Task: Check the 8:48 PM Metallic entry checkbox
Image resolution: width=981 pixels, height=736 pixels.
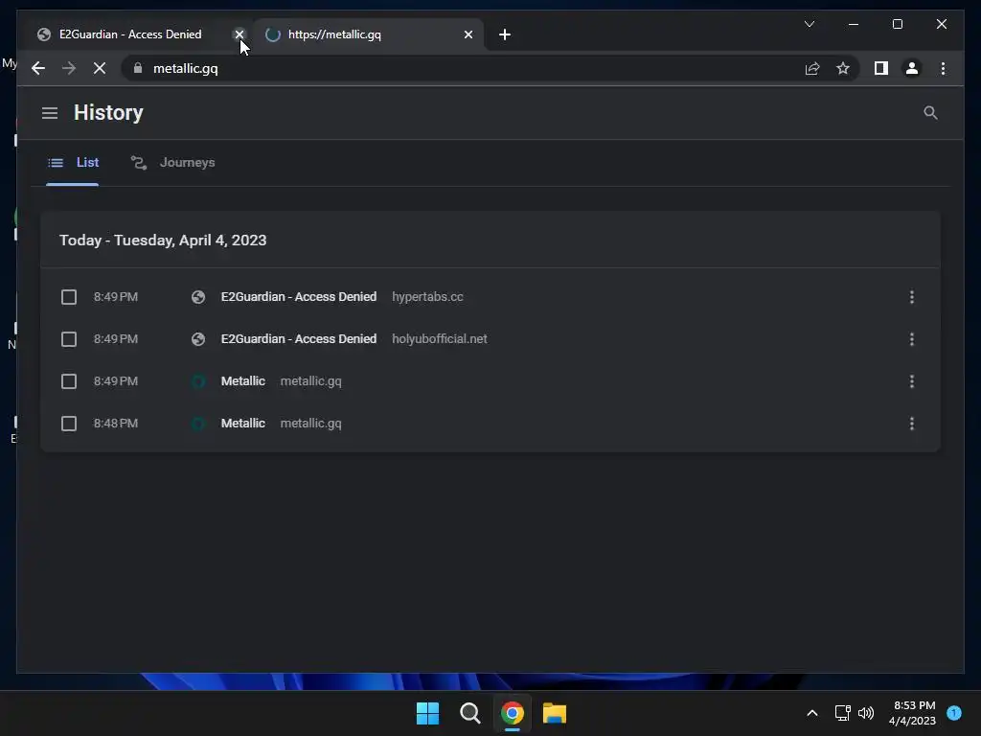Action: 69,424
